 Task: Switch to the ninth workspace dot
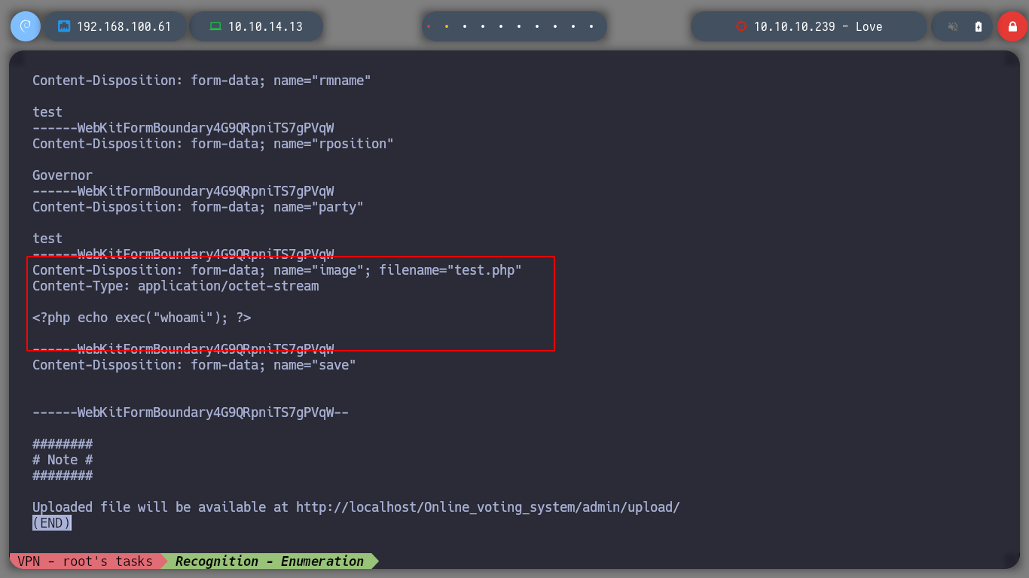[573, 26]
